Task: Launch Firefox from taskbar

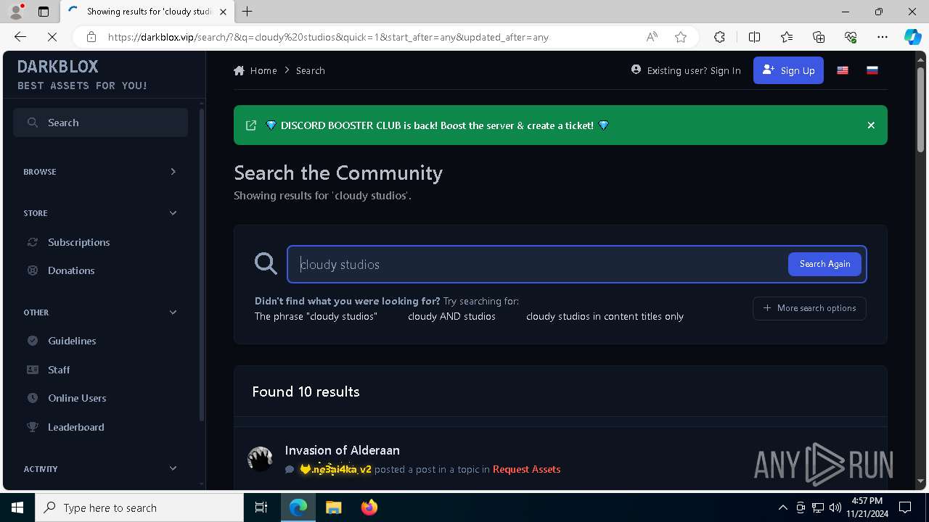Action: click(x=369, y=507)
